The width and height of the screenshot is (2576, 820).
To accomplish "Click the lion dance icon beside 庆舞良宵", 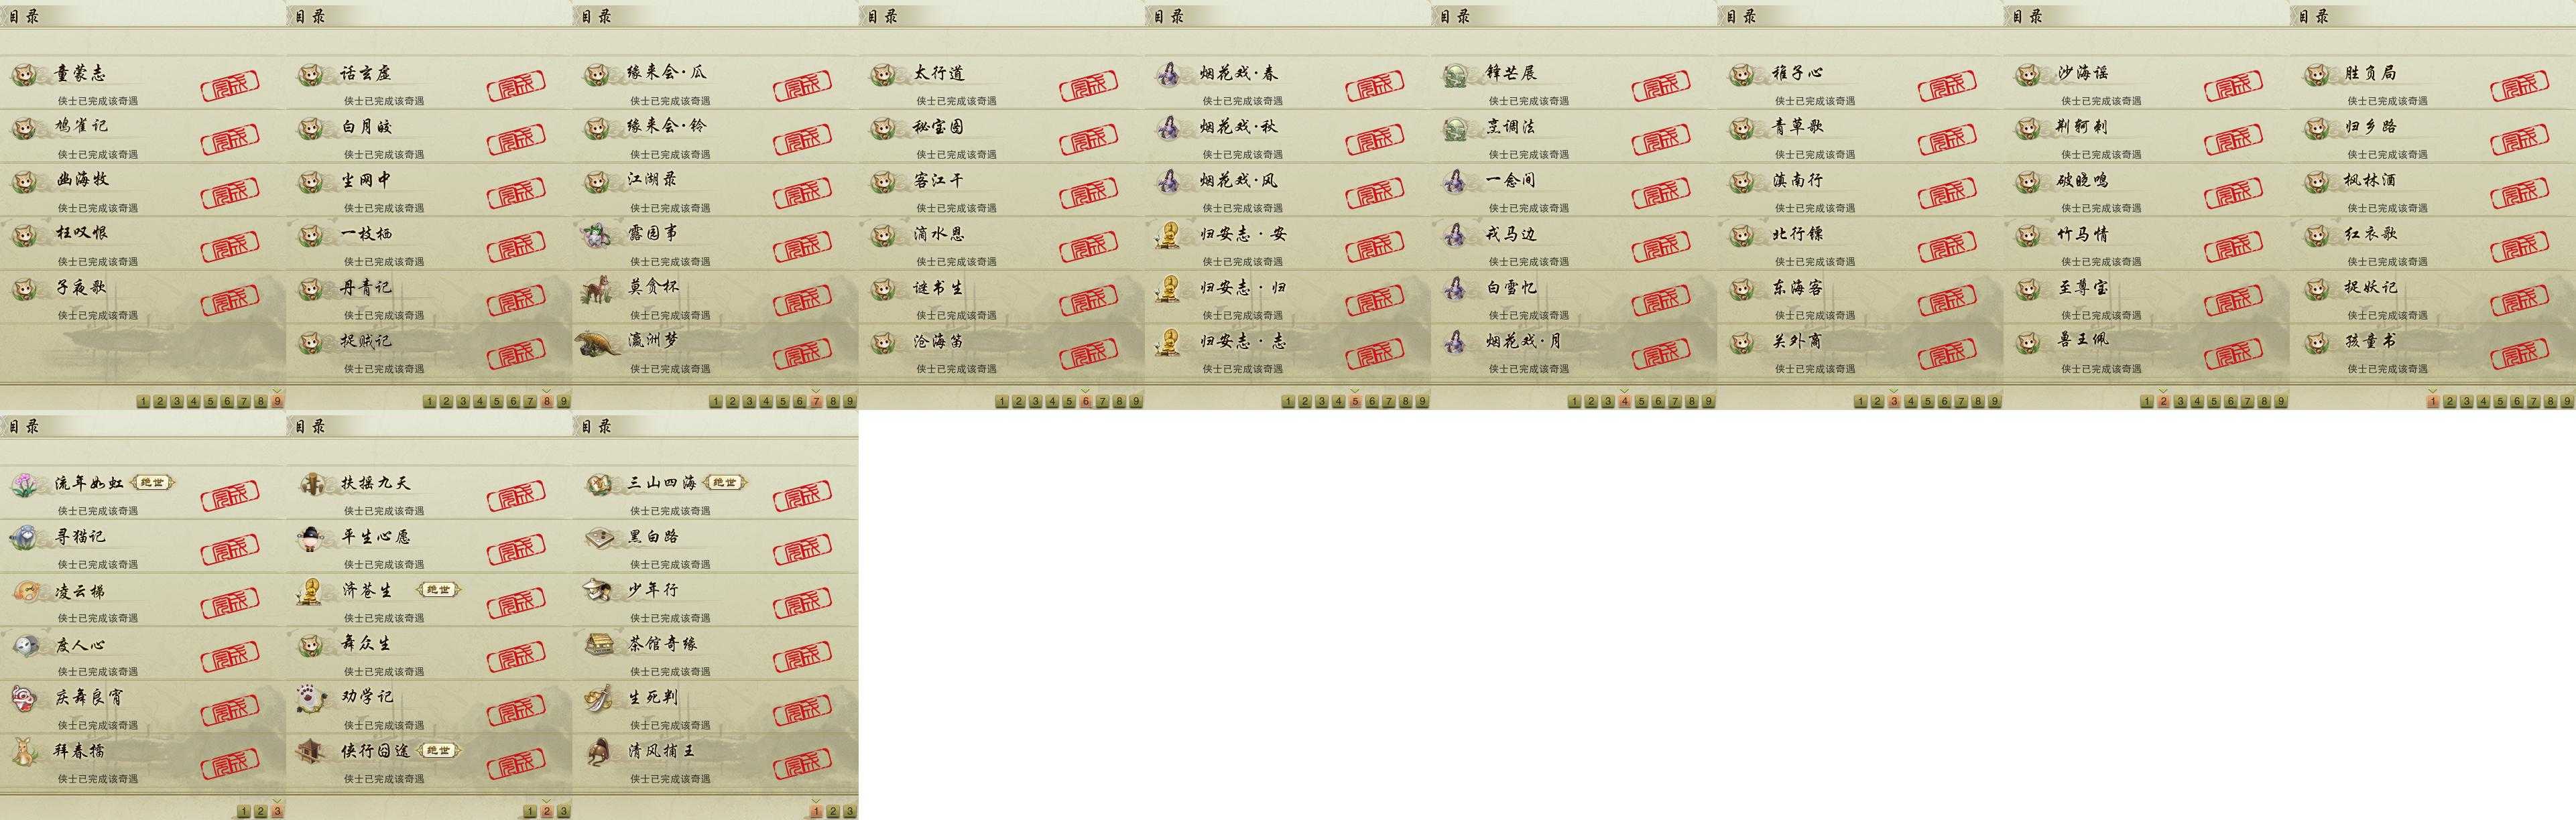I will (25, 698).
